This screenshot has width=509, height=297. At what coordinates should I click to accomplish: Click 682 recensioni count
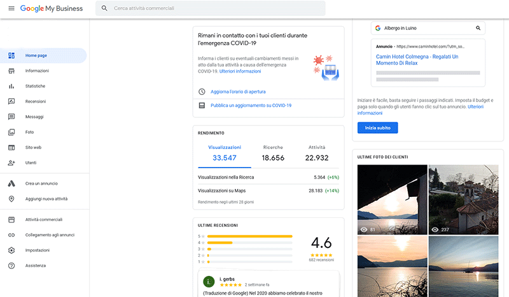point(321,260)
